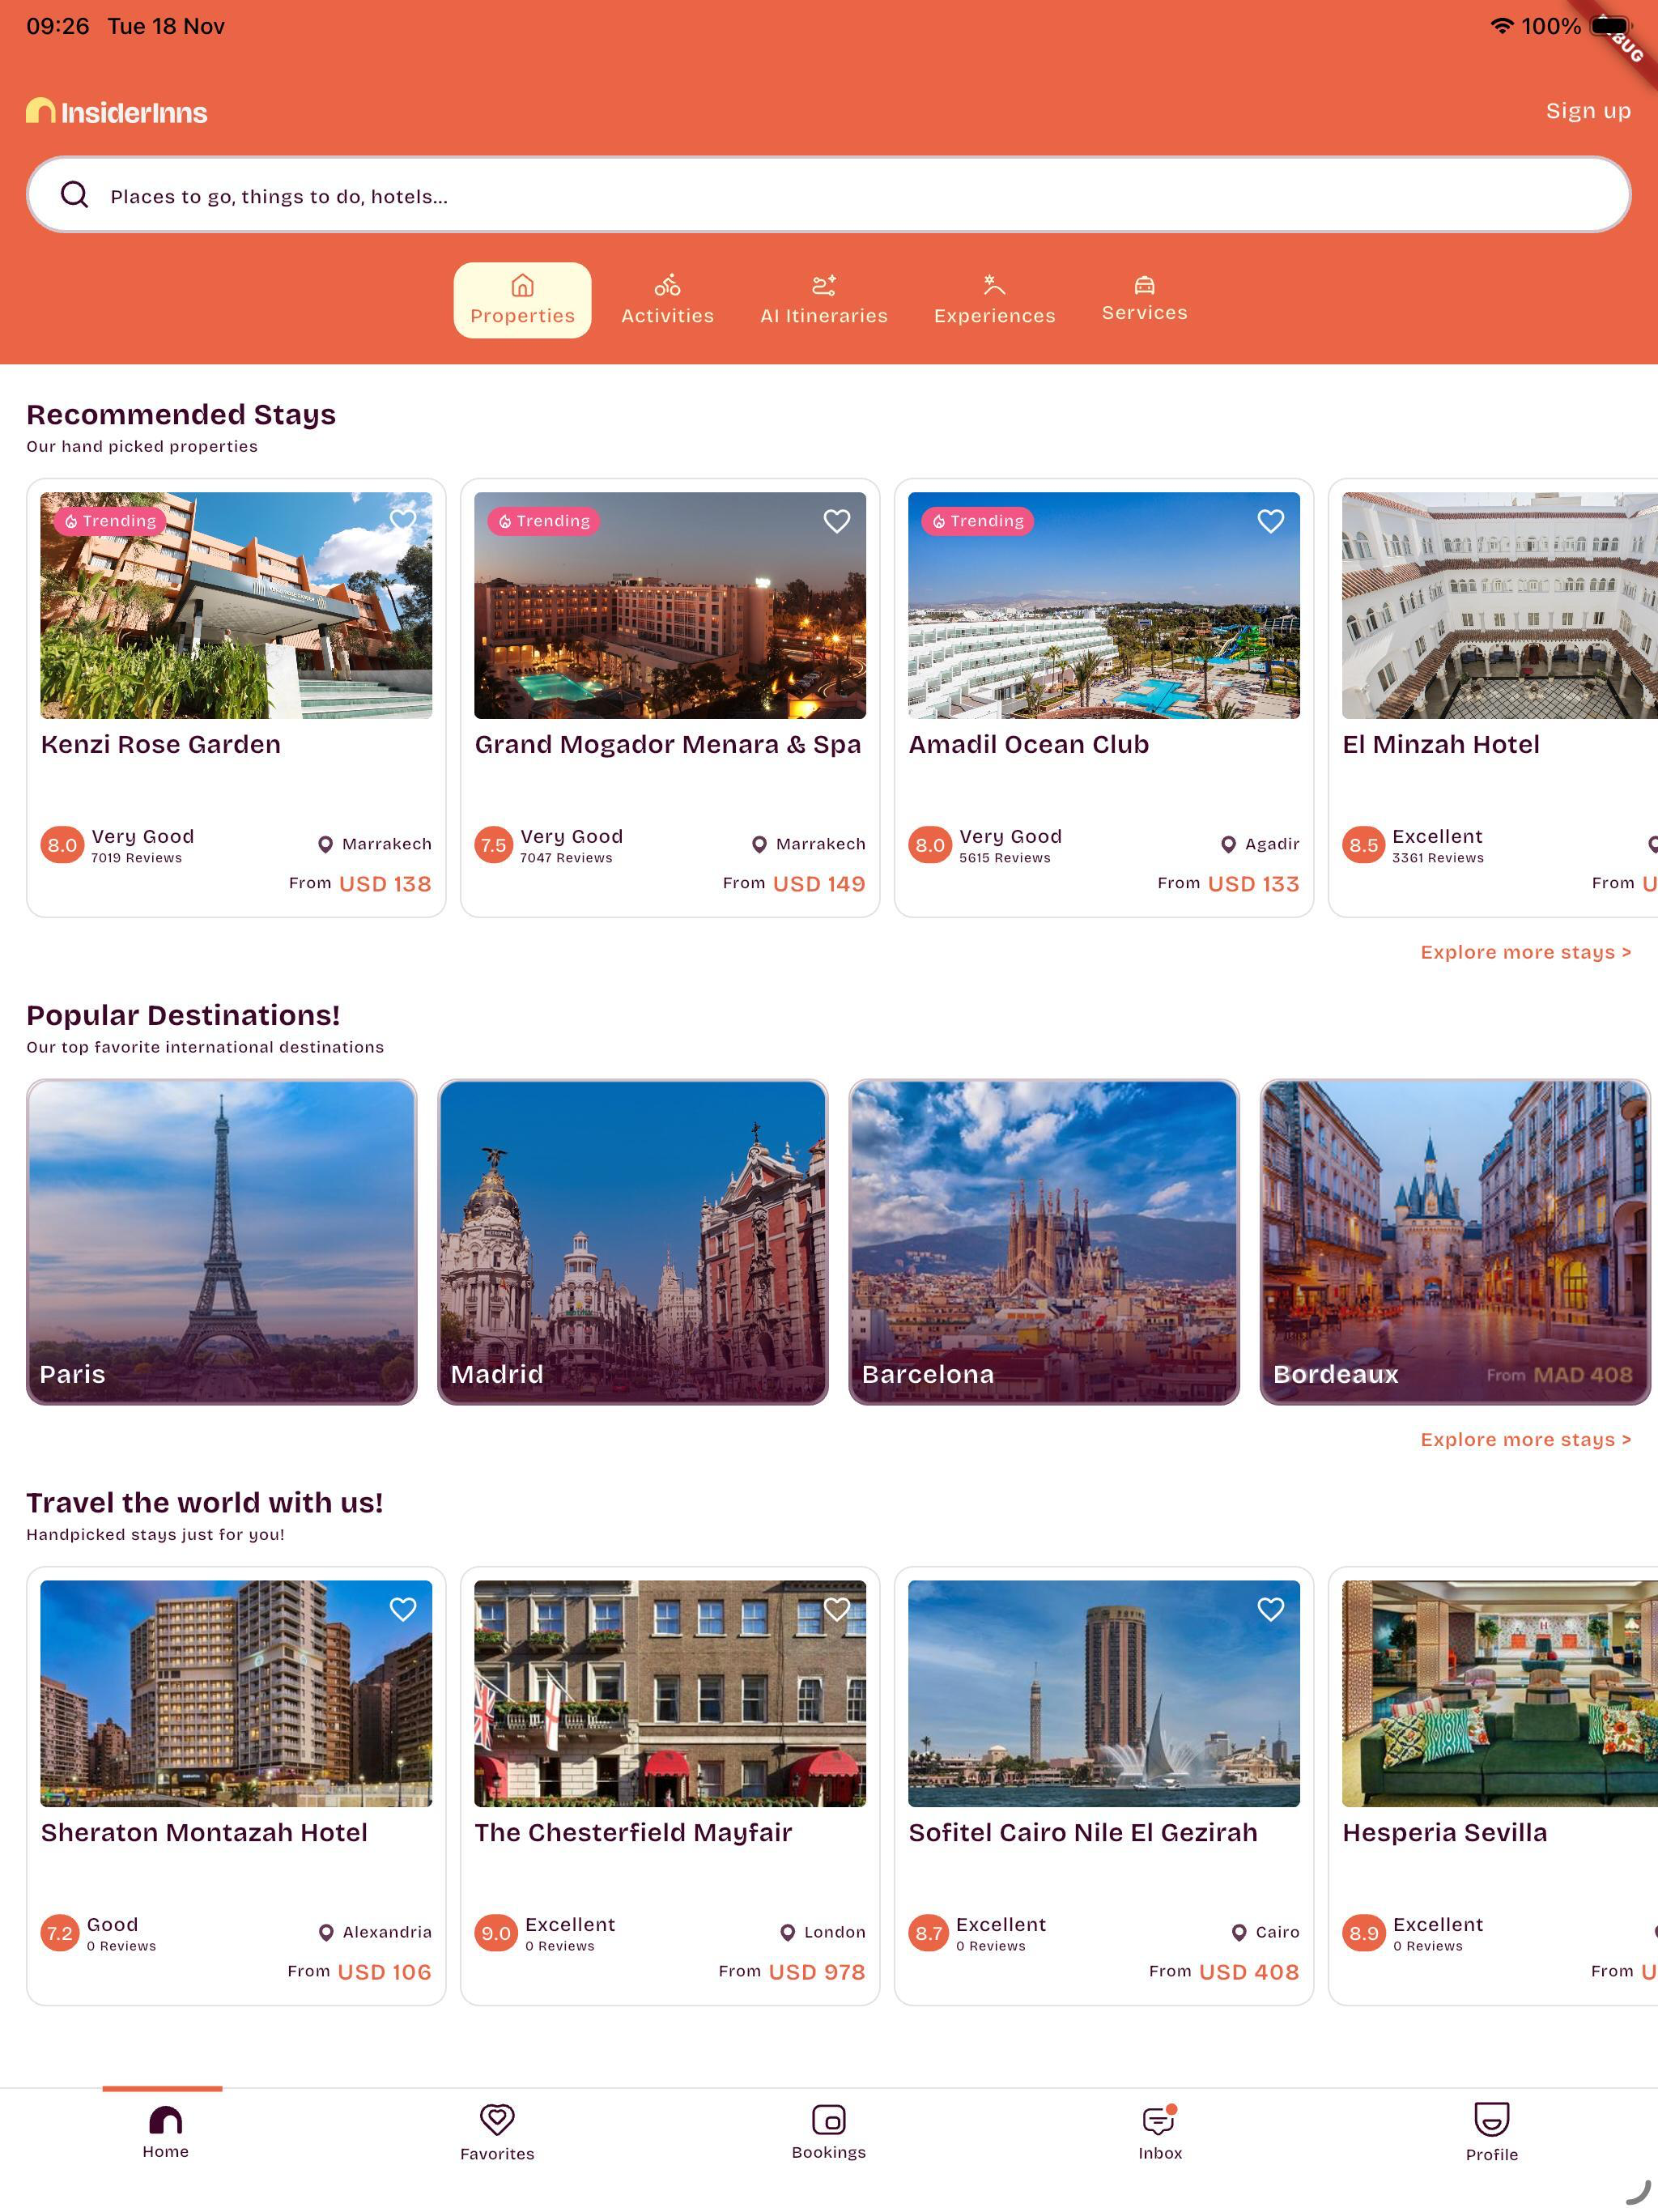The width and height of the screenshot is (1658, 2212).
Task: Switch to the Services tab
Action: [x=1144, y=298]
